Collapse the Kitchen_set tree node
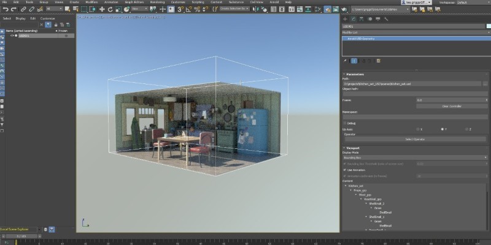The height and width of the screenshot is (245, 491). point(346,186)
